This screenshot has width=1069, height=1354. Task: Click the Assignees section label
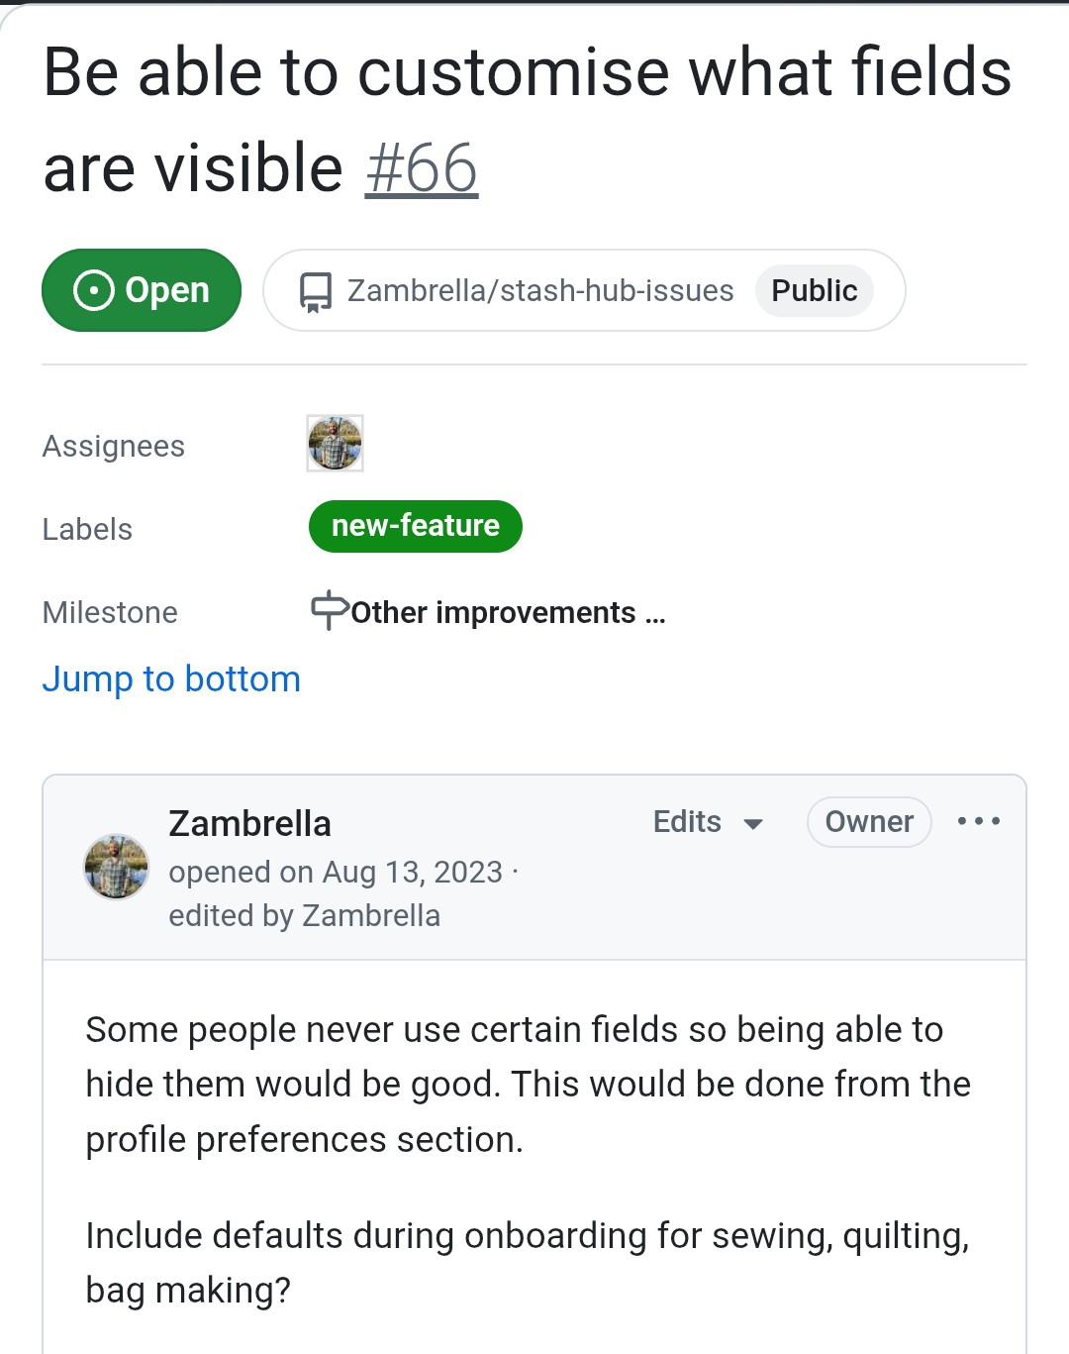[x=114, y=447]
